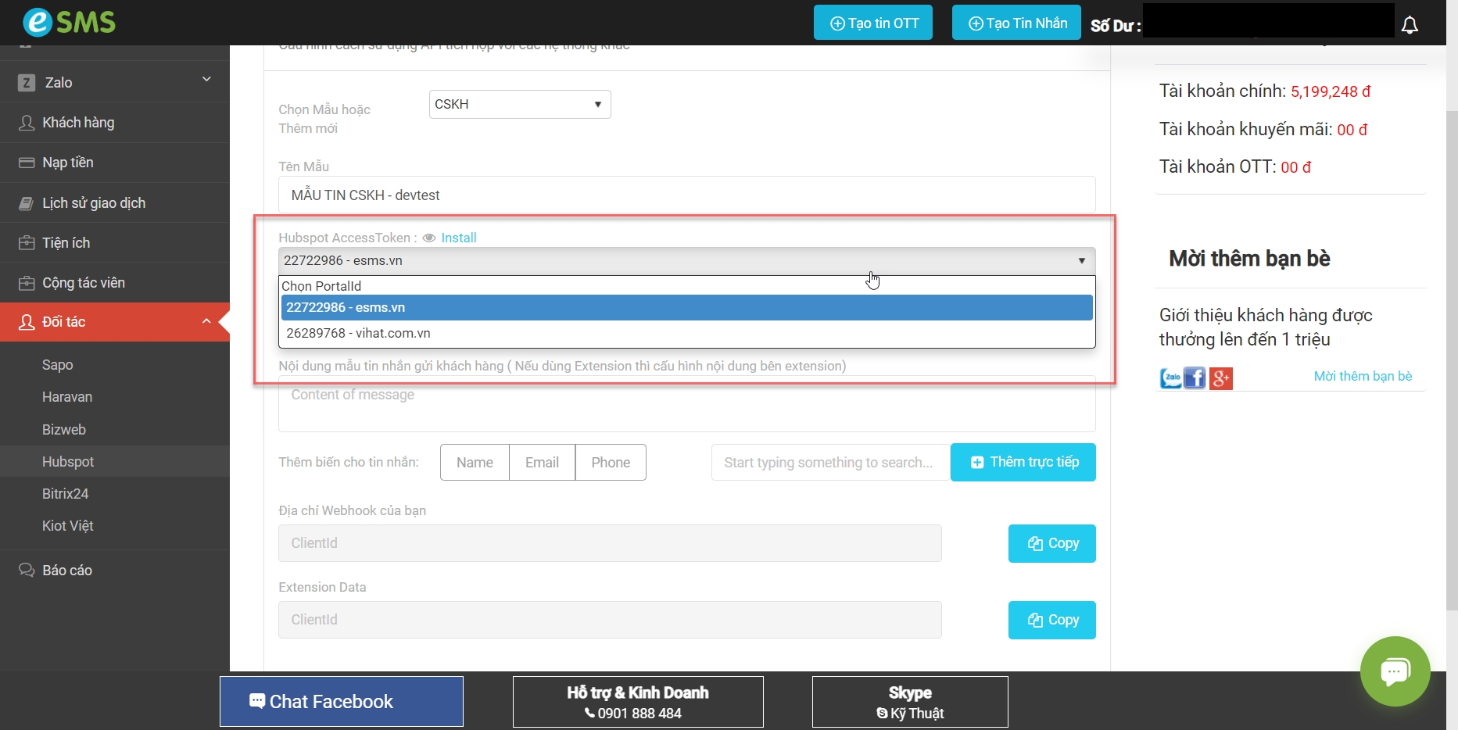The height and width of the screenshot is (730, 1458).
Task: Insert the Phone variable into message
Action: (610, 462)
